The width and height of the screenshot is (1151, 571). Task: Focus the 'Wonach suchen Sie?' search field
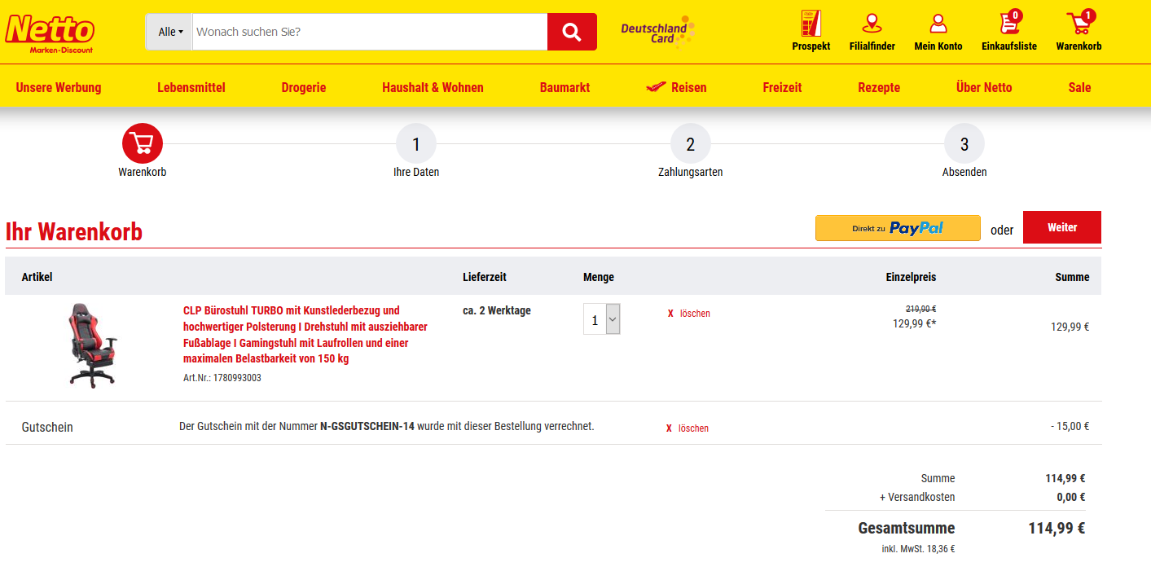(369, 32)
